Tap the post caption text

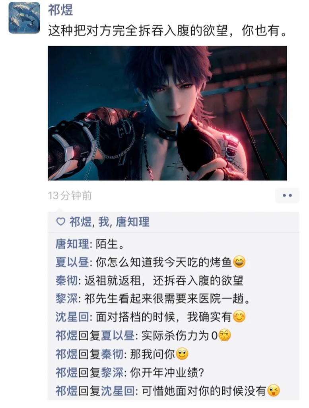tap(167, 31)
